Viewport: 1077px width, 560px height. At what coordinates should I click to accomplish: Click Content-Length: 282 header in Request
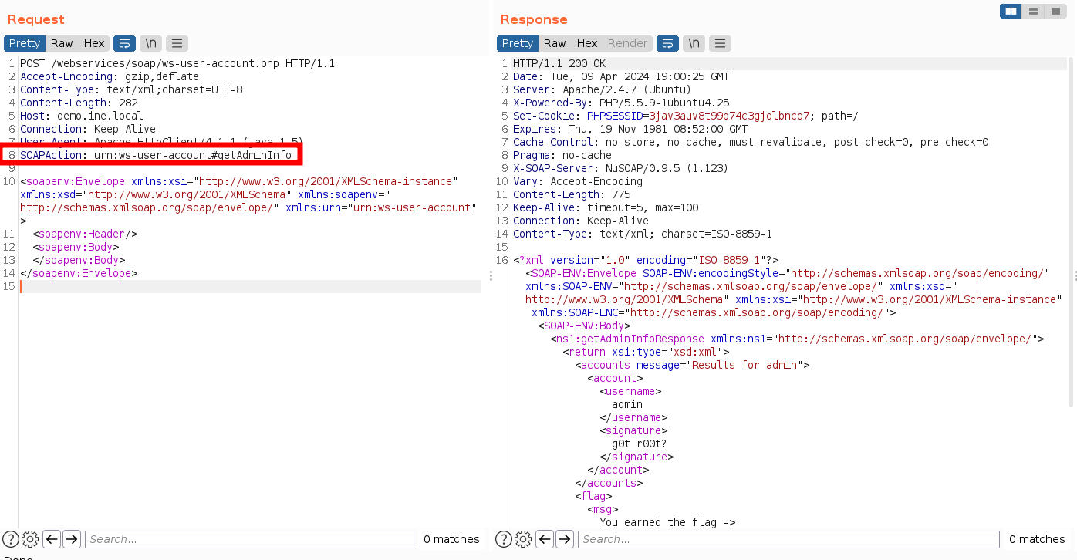coord(79,103)
